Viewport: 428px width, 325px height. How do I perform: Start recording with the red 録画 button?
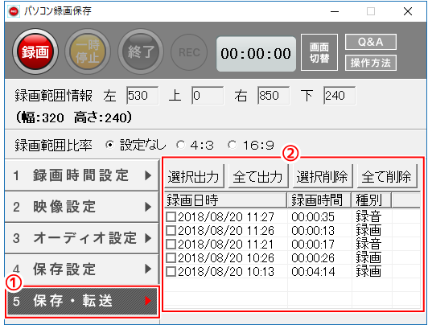(35, 51)
